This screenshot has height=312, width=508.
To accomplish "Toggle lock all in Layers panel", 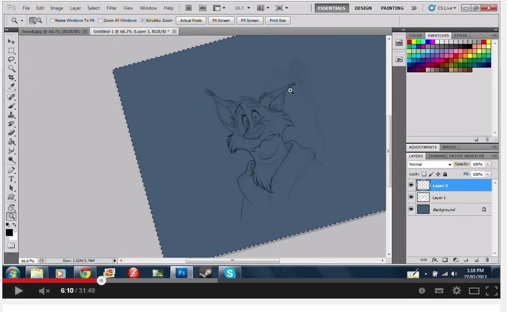I will click(x=445, y=174).
